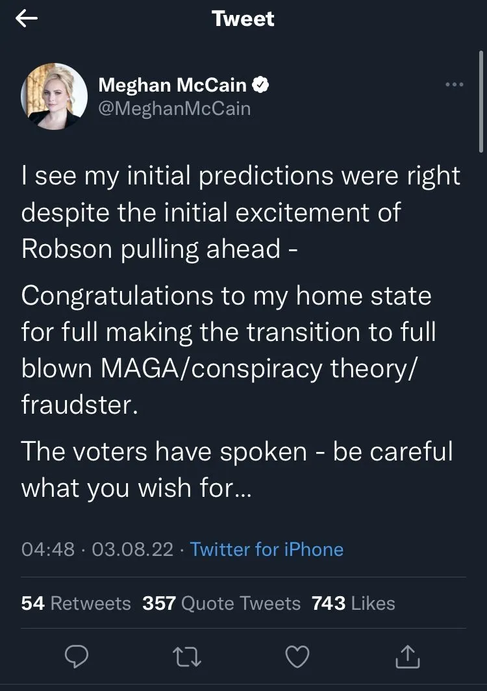
Task: Open the @MeghanMcCain handle
Action: click(174, 108)
